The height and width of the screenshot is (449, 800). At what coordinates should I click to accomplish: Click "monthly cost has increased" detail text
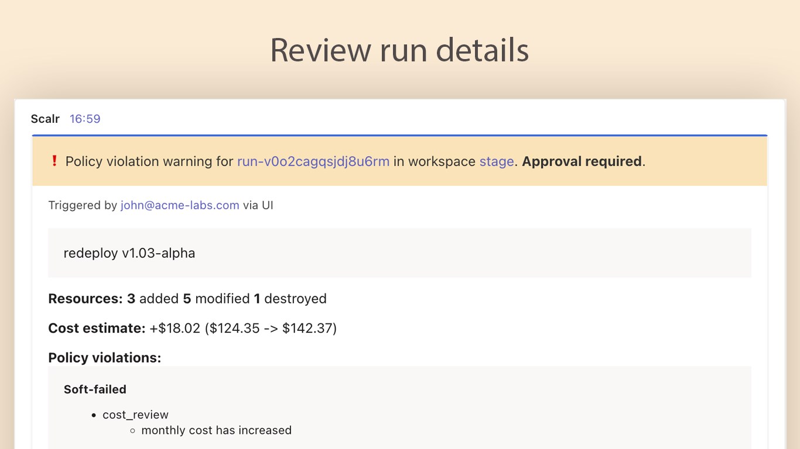click(216, 430)
